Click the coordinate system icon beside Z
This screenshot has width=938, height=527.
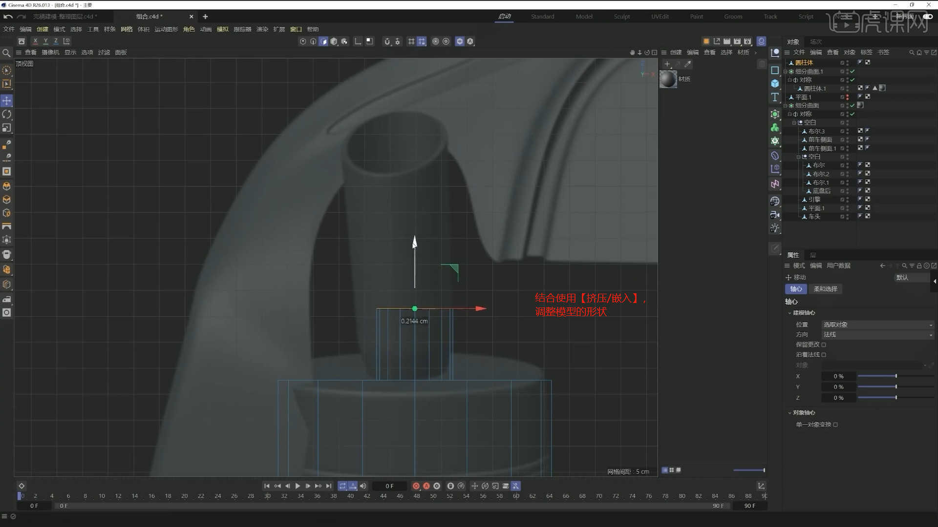click(66, 41)
